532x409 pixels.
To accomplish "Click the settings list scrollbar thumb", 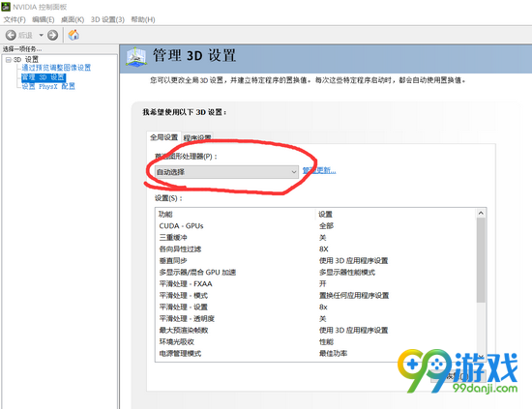I will pyautogui.click(x=481, y=260).
